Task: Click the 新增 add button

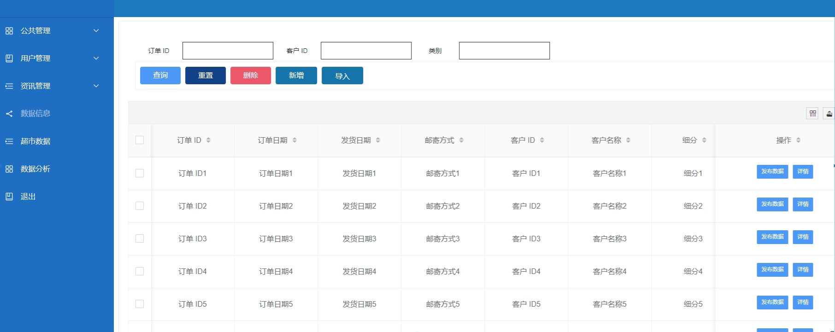Action: coord(296,76)
